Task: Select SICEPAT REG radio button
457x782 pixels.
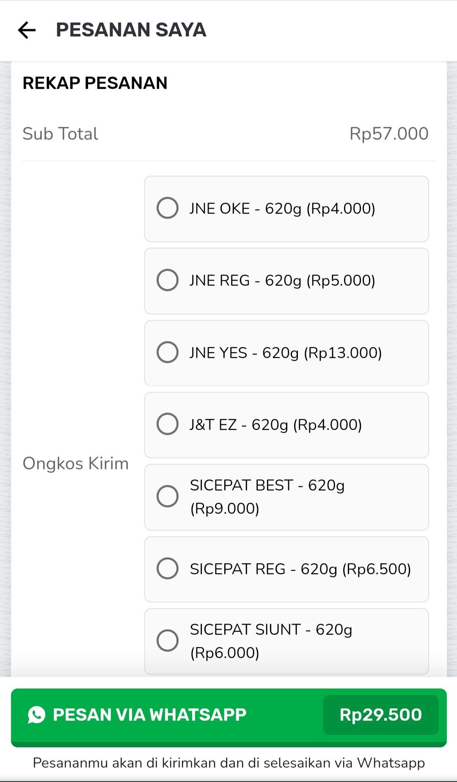Action: (168, 568)
